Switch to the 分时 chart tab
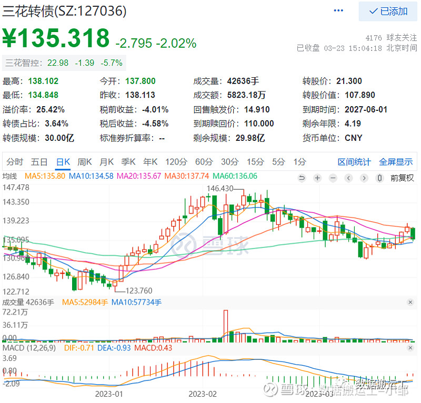Viewport: 421px width, 403px height. (15, 162)
